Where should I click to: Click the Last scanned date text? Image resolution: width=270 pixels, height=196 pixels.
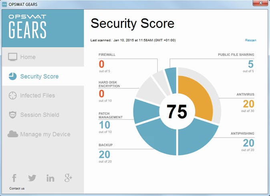pos(133,40)
